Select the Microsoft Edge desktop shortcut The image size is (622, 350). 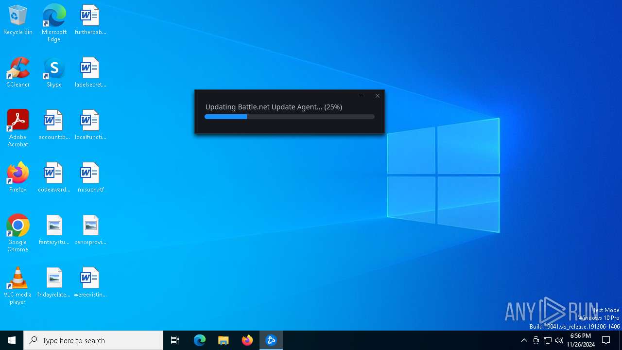click(54, 23)
